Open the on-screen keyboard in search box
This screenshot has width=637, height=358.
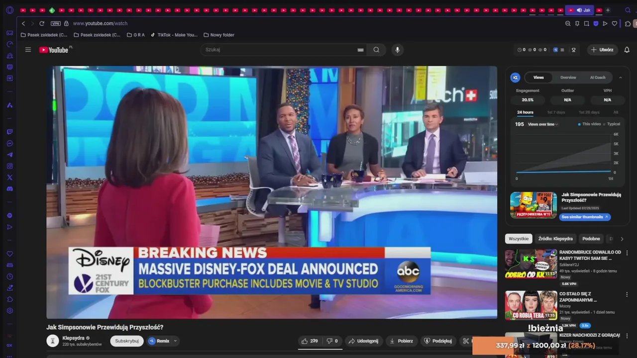(360, 50)
